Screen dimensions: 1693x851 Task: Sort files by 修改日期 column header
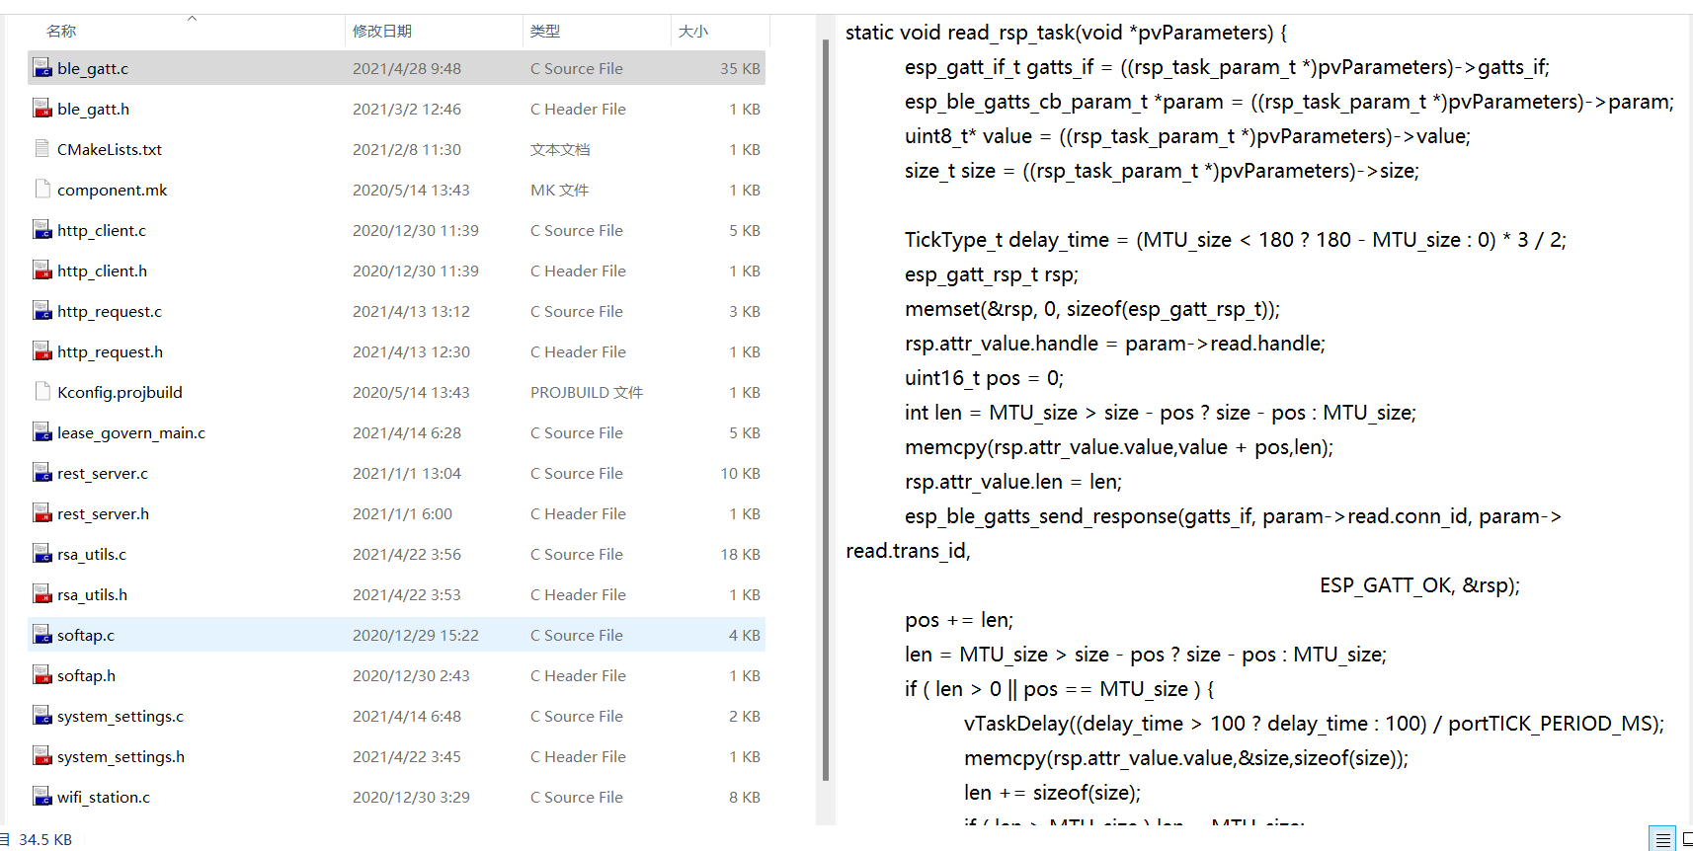(x=382, y=31)
